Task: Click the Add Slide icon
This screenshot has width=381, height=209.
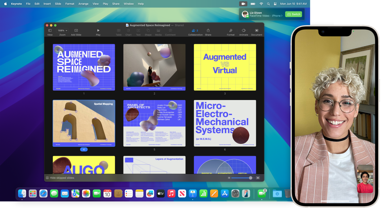Action: 76,30
